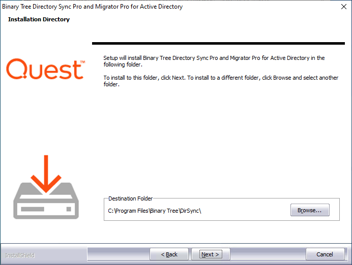Click the Installation Directory heading
Screen dimensions: 352x265
point(39,19)
